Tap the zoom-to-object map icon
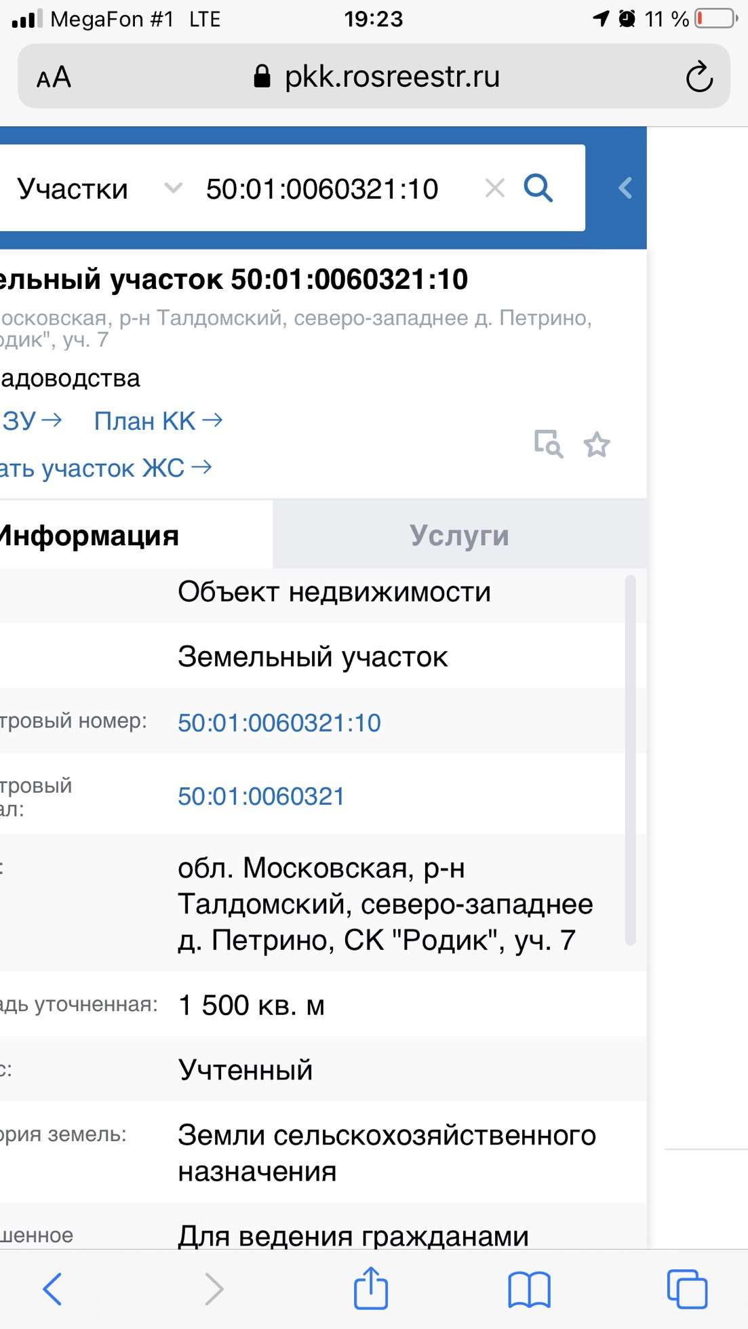Screen dimensions: 748x1329 tap(548, 444)
